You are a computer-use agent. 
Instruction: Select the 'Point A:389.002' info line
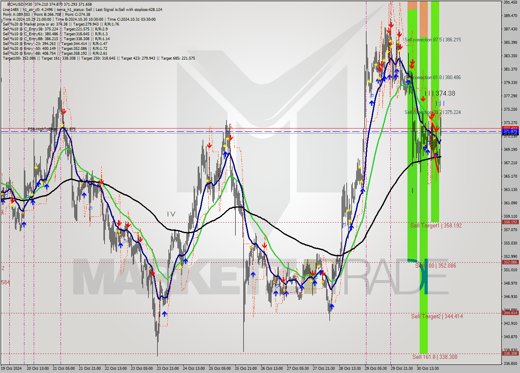(46, 15)
